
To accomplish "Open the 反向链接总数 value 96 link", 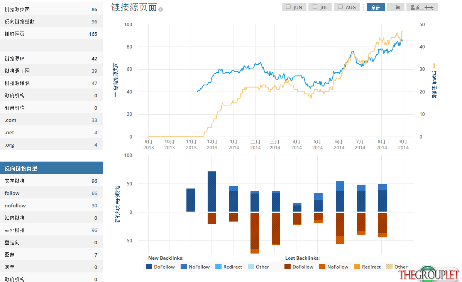I will (x=94, y=22).
